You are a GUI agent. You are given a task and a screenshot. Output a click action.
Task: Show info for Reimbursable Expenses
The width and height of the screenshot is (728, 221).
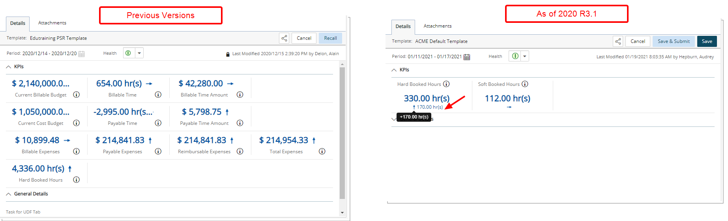(x=240, y=151)
